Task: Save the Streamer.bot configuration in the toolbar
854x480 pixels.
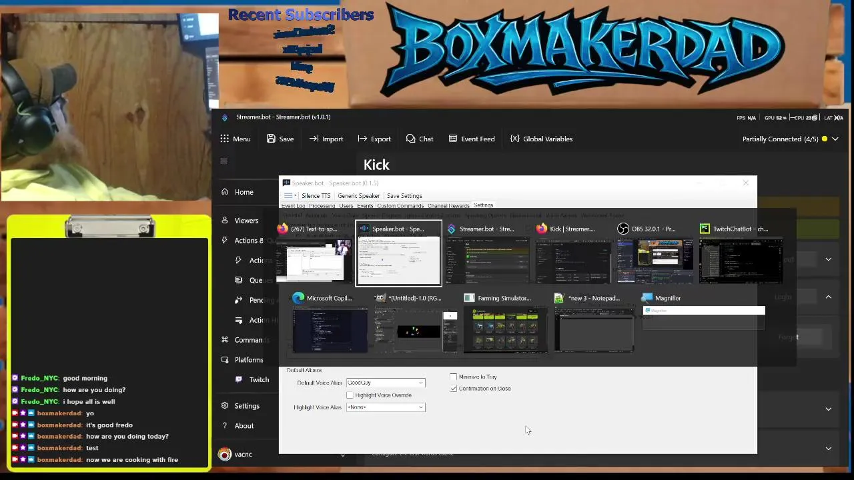Action: 280,139
